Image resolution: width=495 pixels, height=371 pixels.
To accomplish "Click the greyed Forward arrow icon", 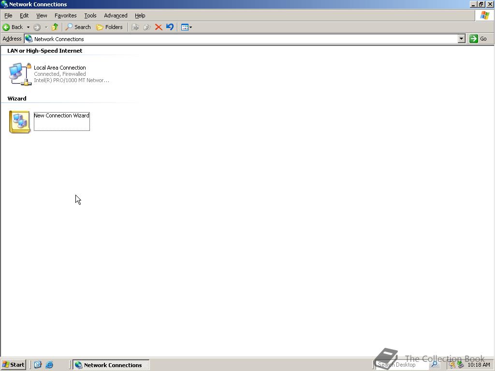I will click(37, 27).
